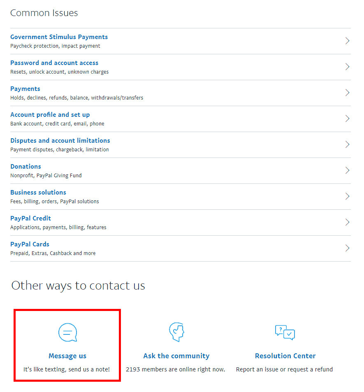Click 'Fees, billing, orders, PayPal solutions'
The image size is (364, 392).
[x=55, y=202]
